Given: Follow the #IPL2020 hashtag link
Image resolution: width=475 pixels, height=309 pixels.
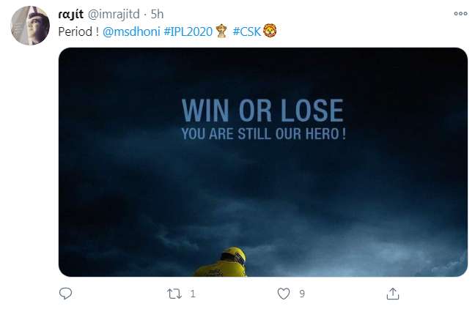Looking at the screenshot, I should (x=188, y=31).
